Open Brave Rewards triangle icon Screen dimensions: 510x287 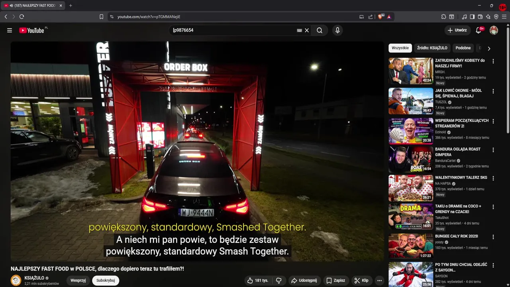[x=389, y=17]
